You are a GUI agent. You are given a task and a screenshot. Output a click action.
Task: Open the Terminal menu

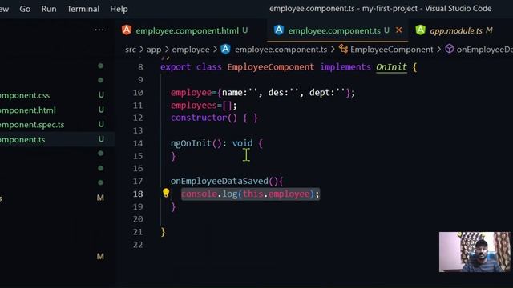(83, 9)
